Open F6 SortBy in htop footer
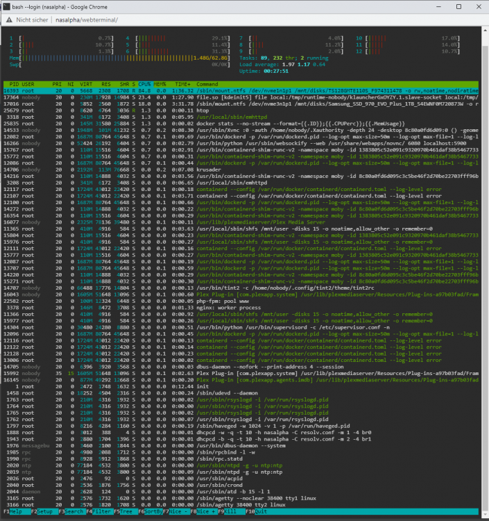Image resolution: width=489 pixels, height=521 pixels. tap(151, 511)
